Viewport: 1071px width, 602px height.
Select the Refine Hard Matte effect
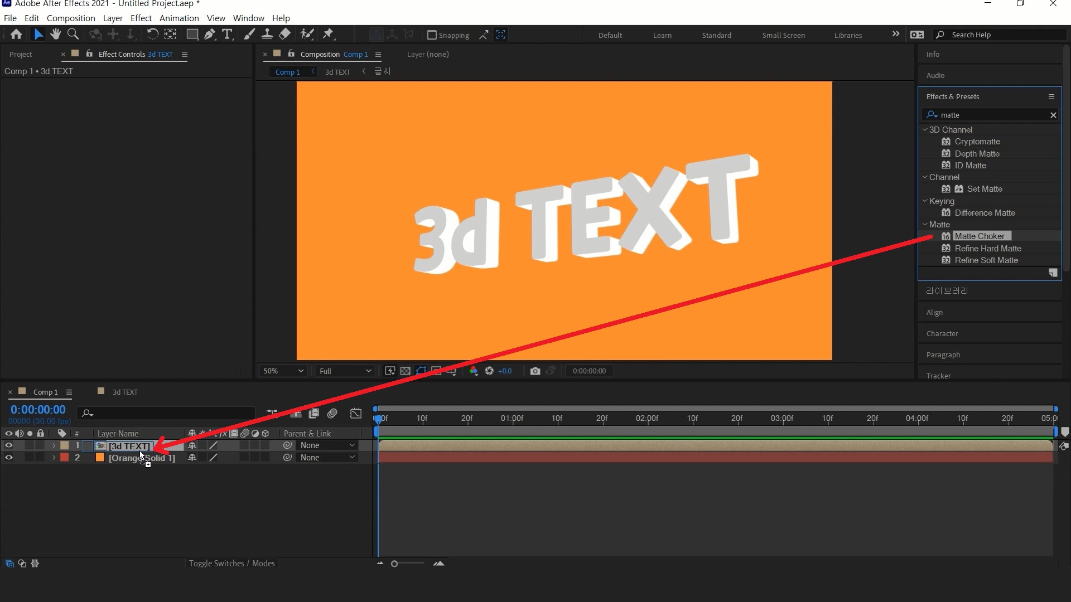click(x=987, y=249)
